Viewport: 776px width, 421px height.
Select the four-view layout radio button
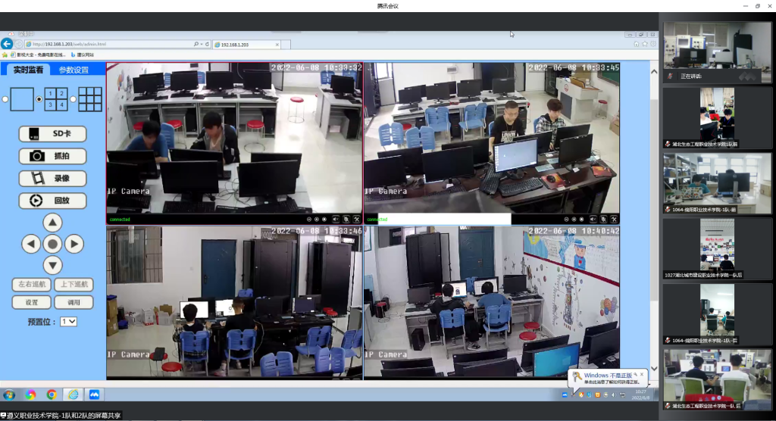click(39, 99)
